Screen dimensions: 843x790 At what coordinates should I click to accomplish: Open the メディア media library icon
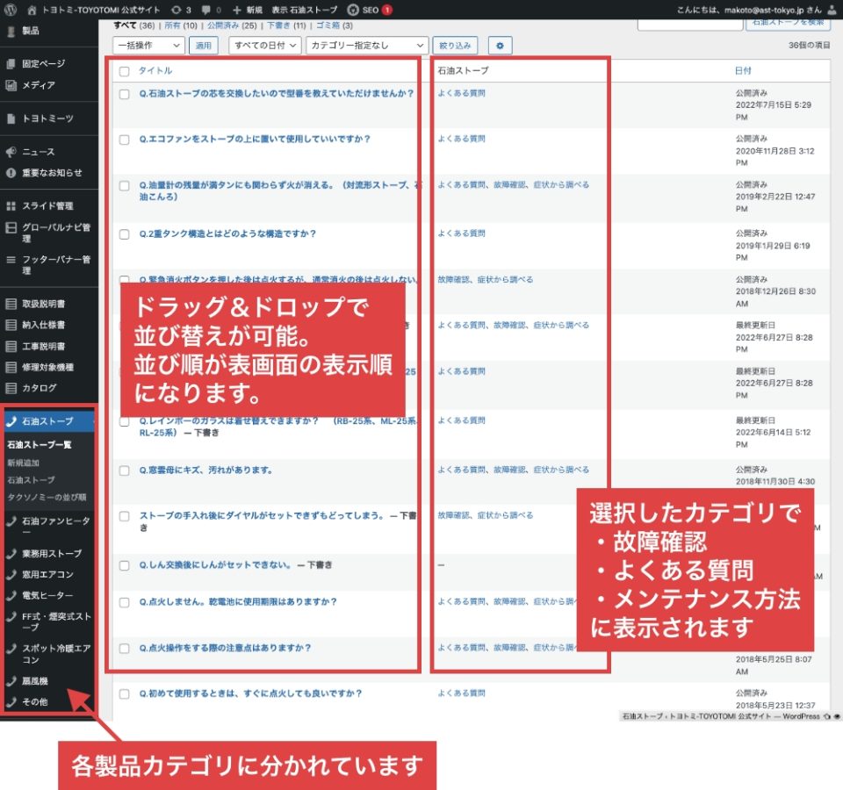tap(11, 85)
